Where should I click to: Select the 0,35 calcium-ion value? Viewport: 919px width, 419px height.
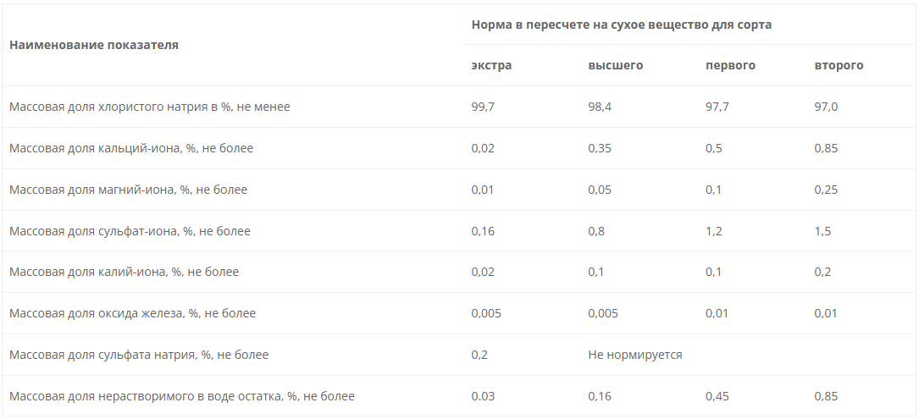tap(600, 148)
